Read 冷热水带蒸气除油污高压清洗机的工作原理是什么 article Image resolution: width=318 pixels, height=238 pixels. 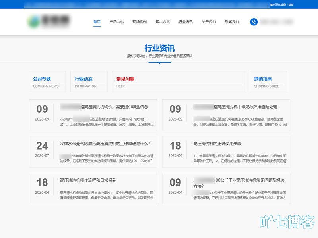[x=105, y=144]
